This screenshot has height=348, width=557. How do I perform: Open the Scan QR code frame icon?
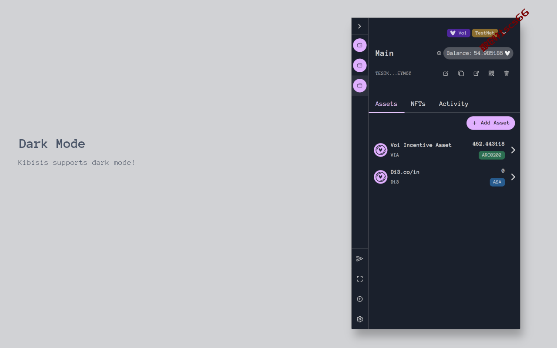click(359, 279)
